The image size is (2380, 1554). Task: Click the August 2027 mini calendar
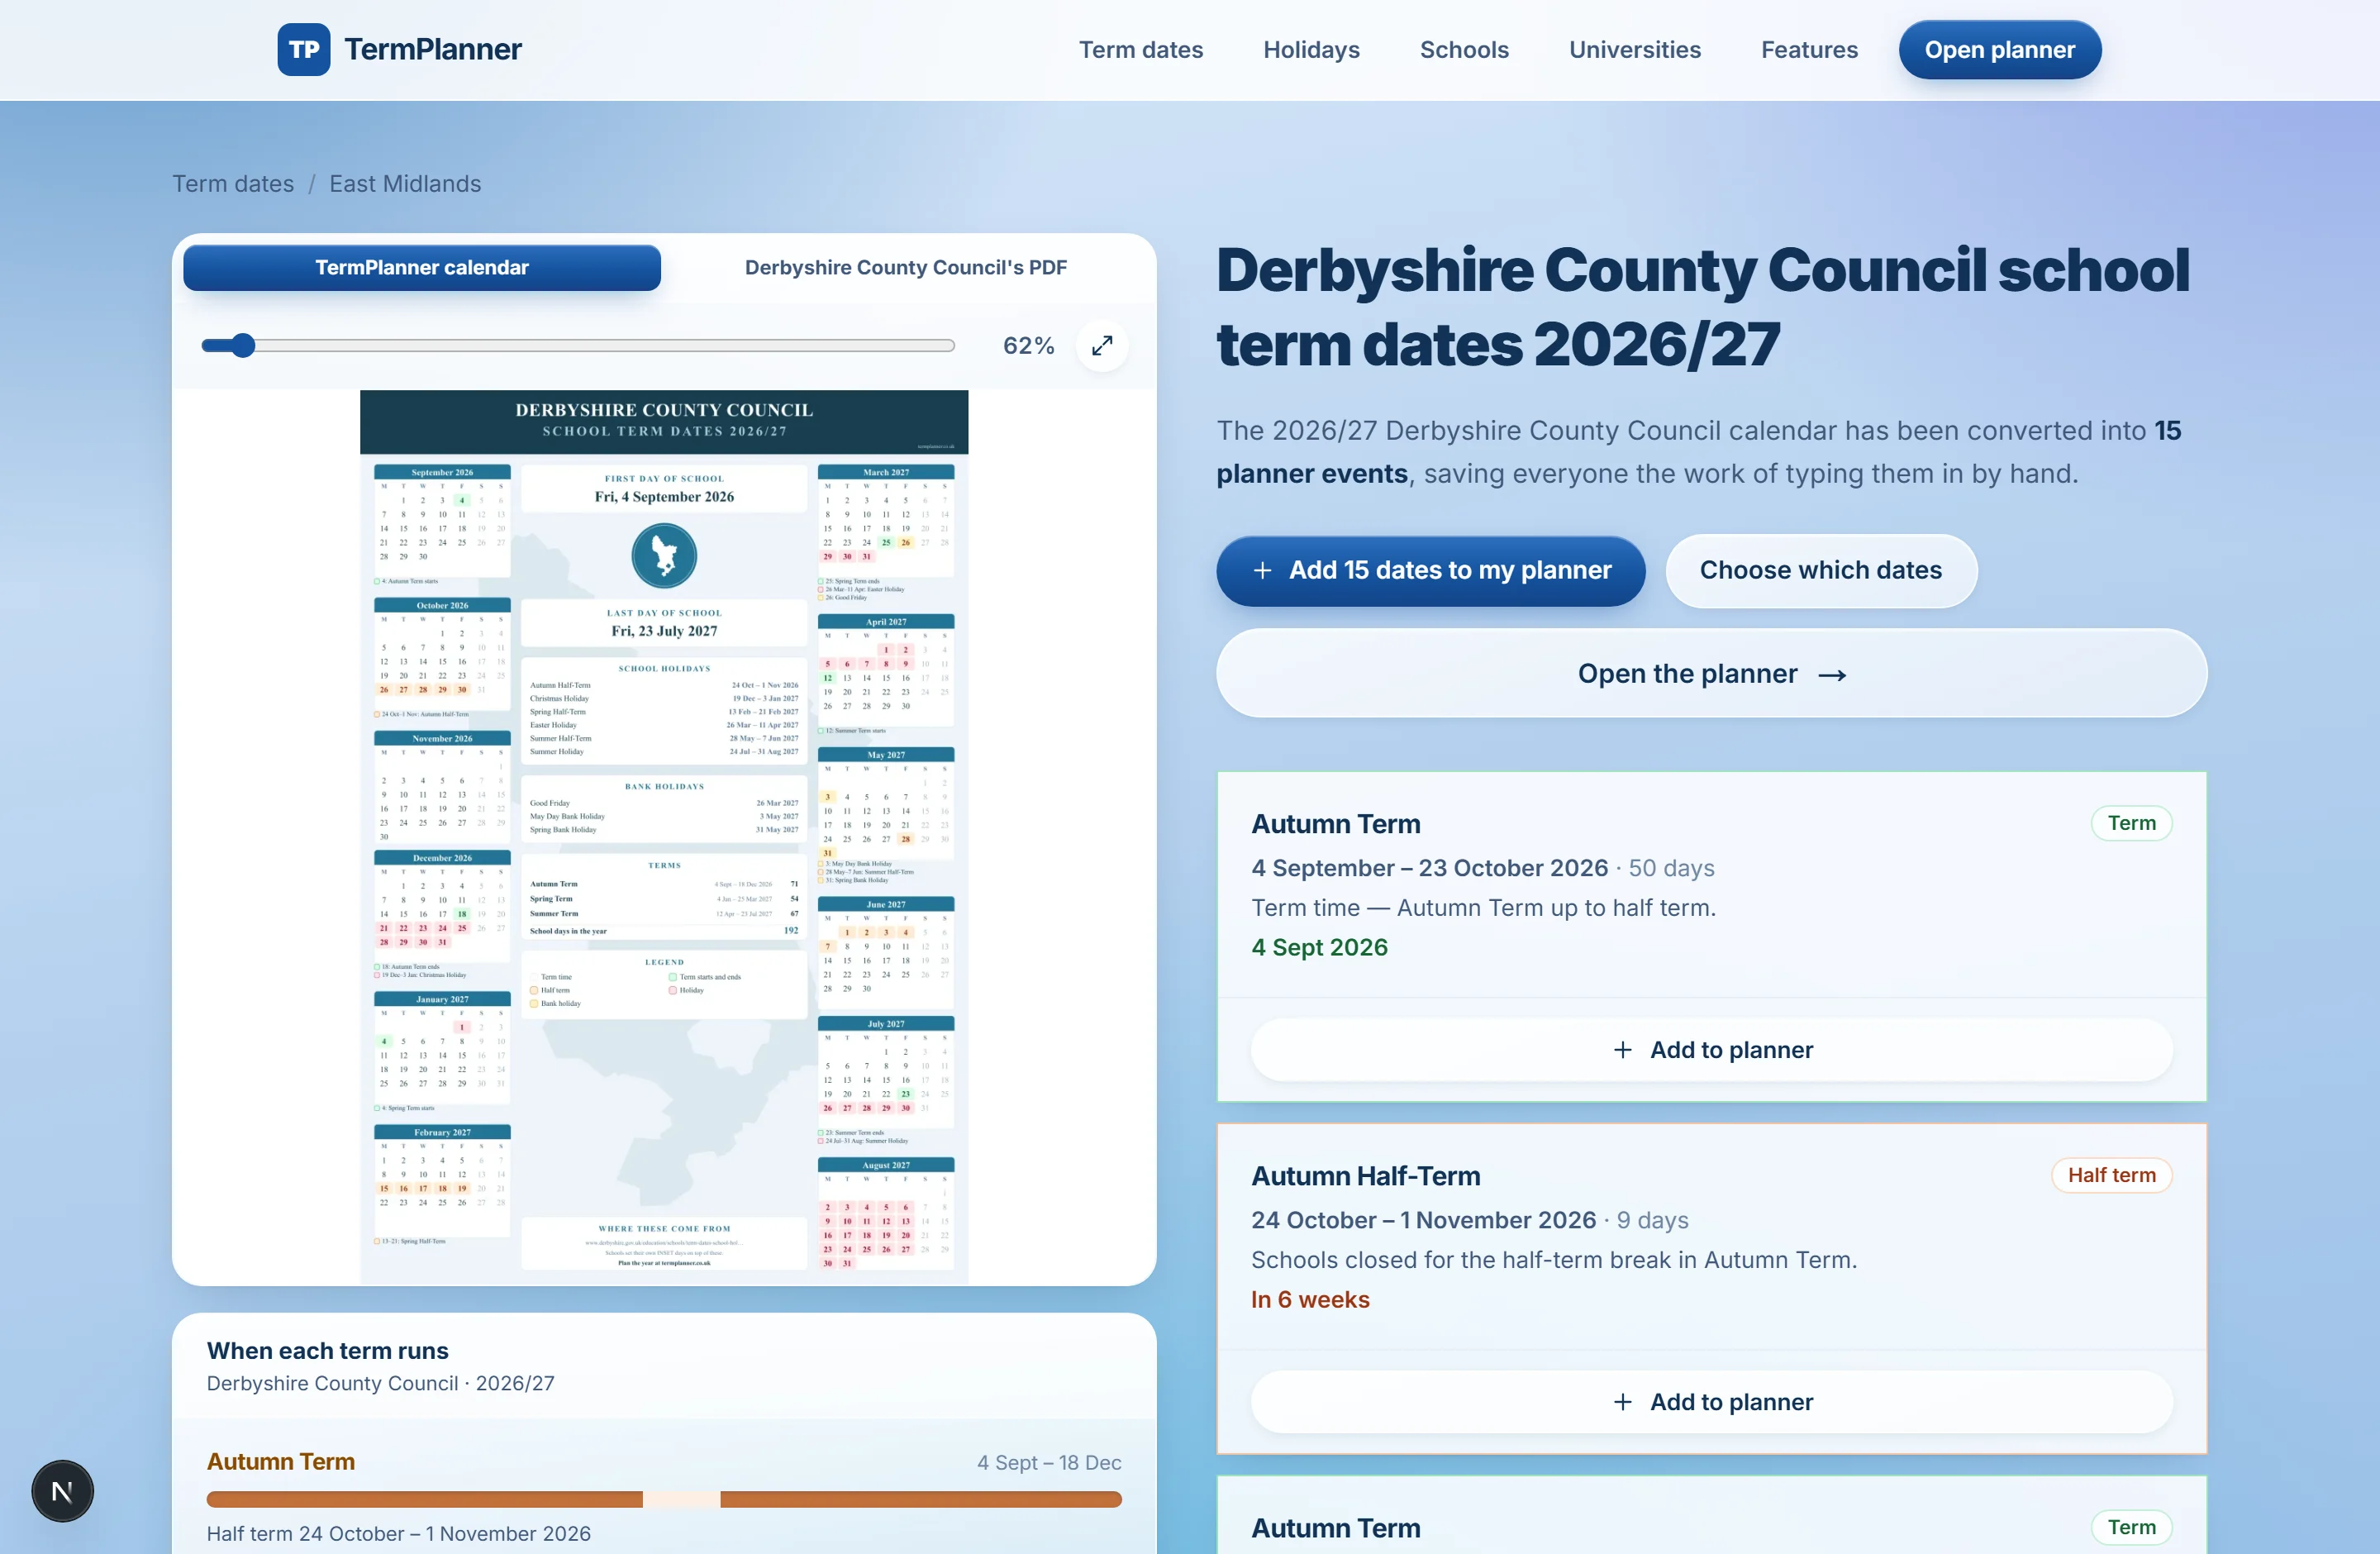click(886, 1214)
